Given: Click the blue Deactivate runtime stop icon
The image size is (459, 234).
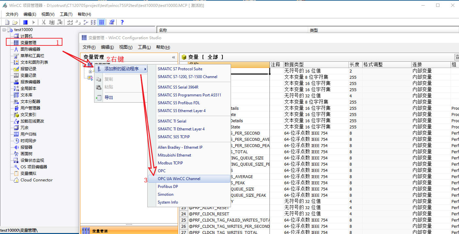Looking at the screenshot, I should point(25,22).
